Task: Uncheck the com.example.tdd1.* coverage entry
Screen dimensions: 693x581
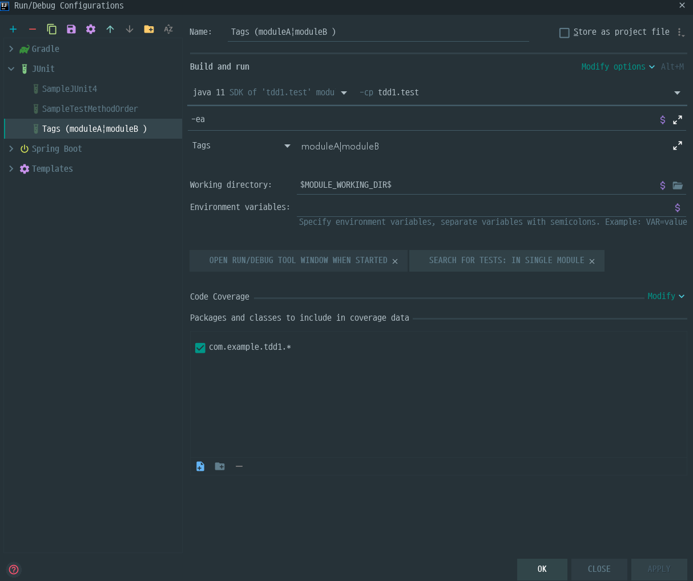Action: click(x=200, y=348)
